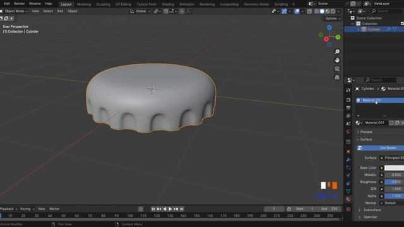This screenshot has height=227, width=404.
Task: Open the View Layer properties tab icon
Action: click(348, 116)
